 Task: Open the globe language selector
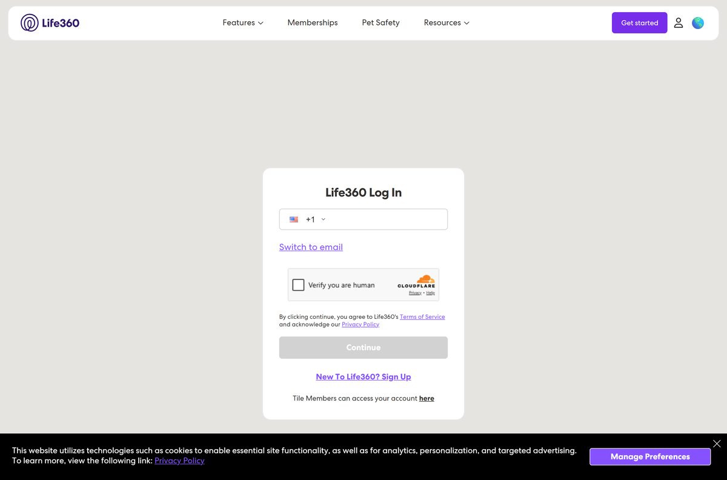(x=698, y=23)
